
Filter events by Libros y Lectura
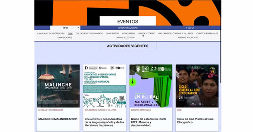coord(125,38)
